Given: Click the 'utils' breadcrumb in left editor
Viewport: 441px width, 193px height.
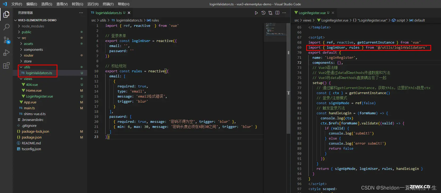Looking at the screenshot, I should (103, 20).
